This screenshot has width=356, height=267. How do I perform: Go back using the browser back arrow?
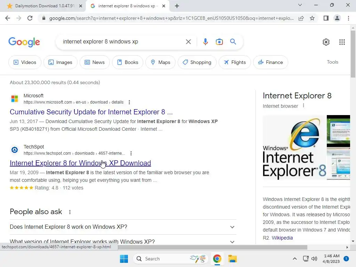click(8, 18)
